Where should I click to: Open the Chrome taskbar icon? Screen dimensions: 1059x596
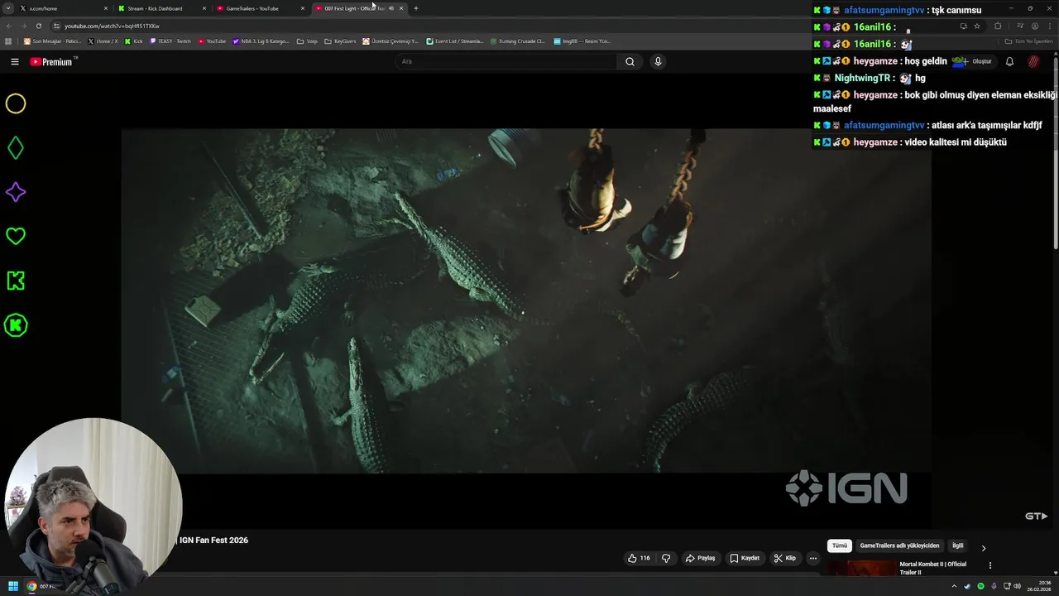pos(31,586)
